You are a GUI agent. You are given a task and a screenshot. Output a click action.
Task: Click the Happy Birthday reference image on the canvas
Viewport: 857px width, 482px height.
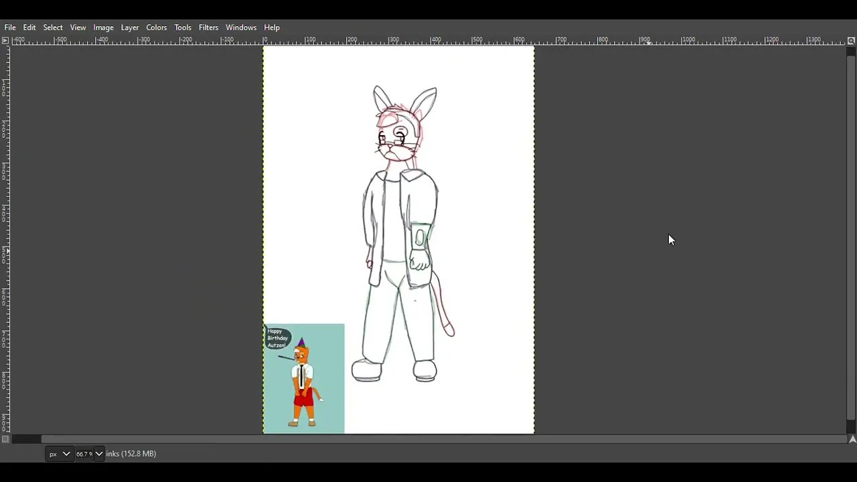(x=304, y=378)
